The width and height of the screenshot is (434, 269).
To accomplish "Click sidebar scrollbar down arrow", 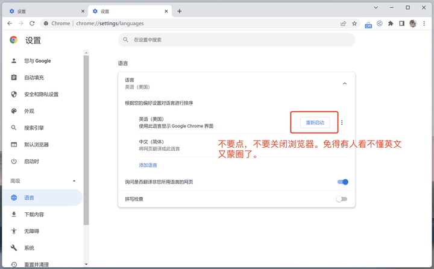I will pyautogui.click(x=86, y=264).
